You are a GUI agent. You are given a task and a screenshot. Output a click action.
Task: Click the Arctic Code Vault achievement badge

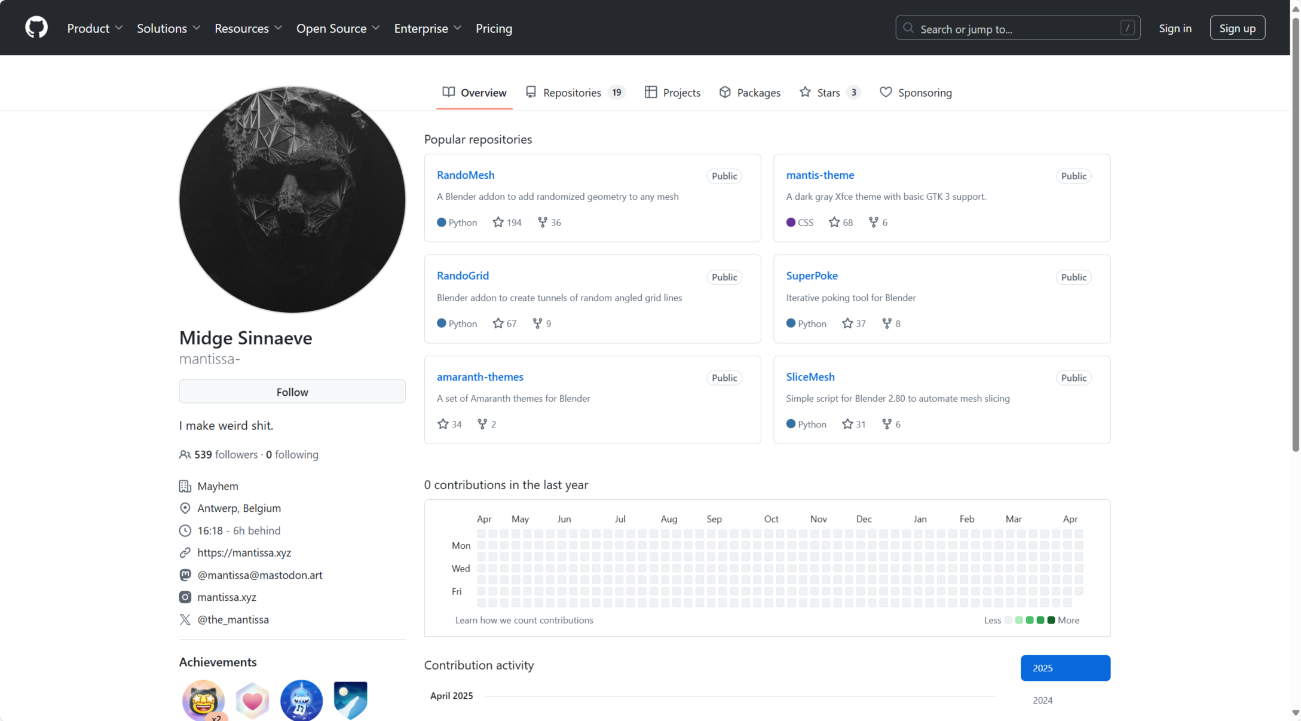pos(350,699)
